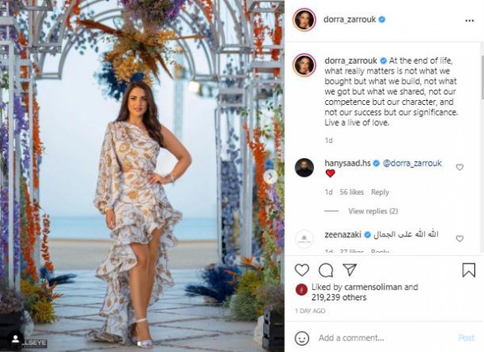484x352 pixels.
Task: Share post using paper plane icon
Action: tap(350, 270)
